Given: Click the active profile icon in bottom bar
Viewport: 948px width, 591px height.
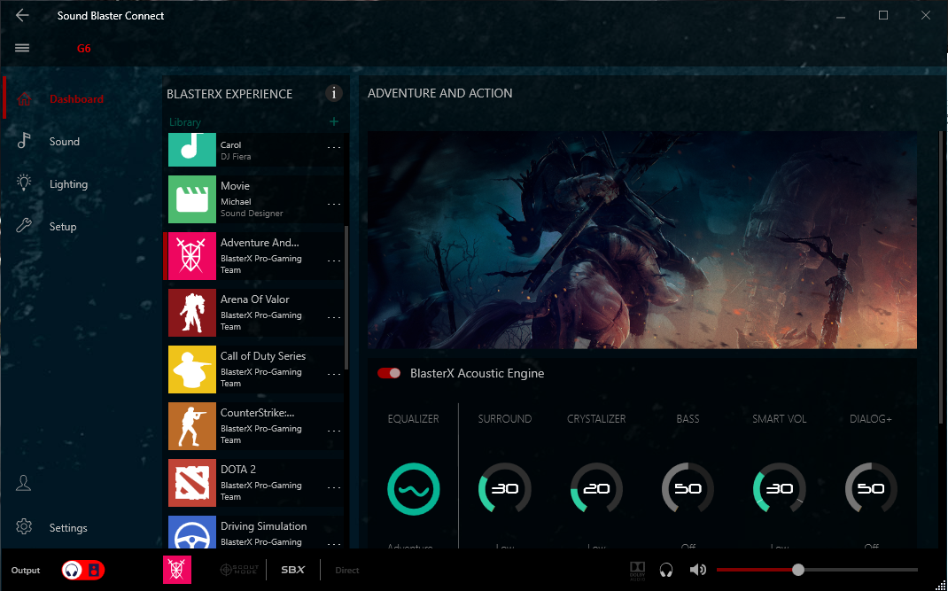Looking at the screenshot, I should coord(177,570).
